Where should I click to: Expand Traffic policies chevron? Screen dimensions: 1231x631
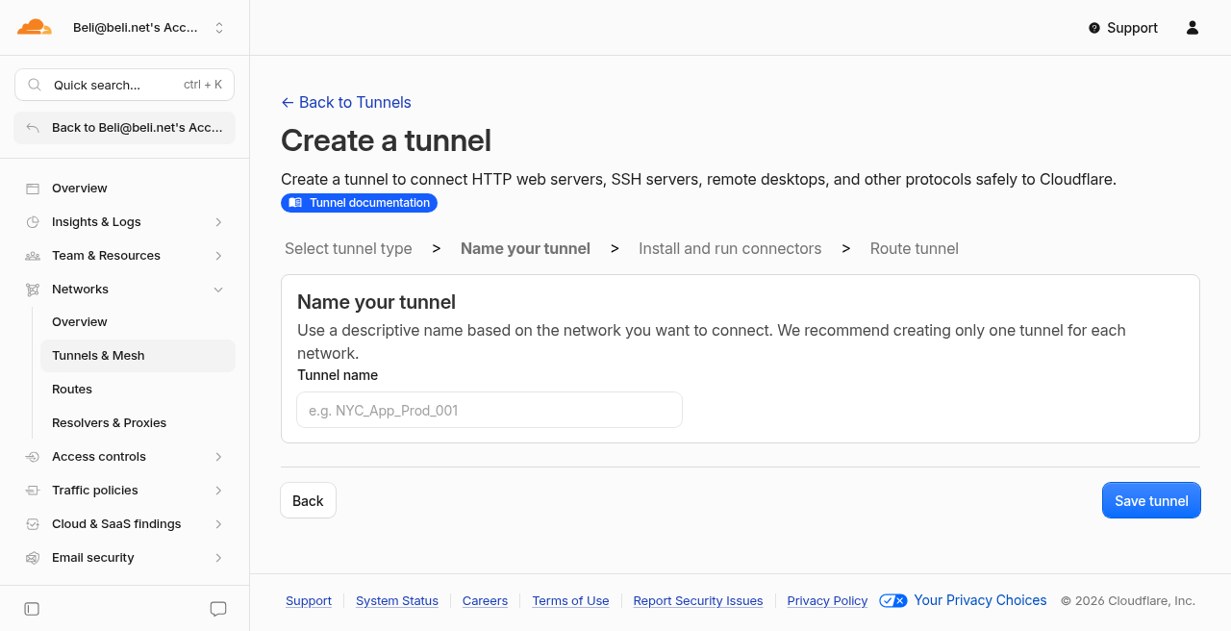pyautogui.click(x=218, y=491)
